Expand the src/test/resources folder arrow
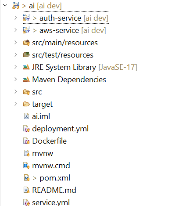This screenshot has height=206, width=186. tap(16, 55)
